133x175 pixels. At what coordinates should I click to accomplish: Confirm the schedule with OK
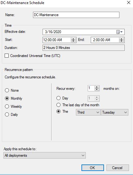93,168
